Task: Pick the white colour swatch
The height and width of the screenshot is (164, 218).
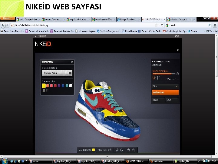Action: 71,86
